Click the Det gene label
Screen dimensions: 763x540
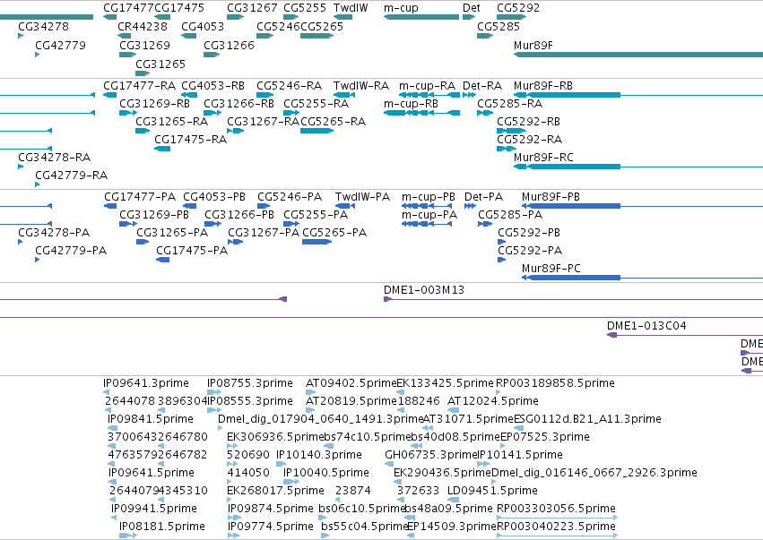click(x=471, y=8)
